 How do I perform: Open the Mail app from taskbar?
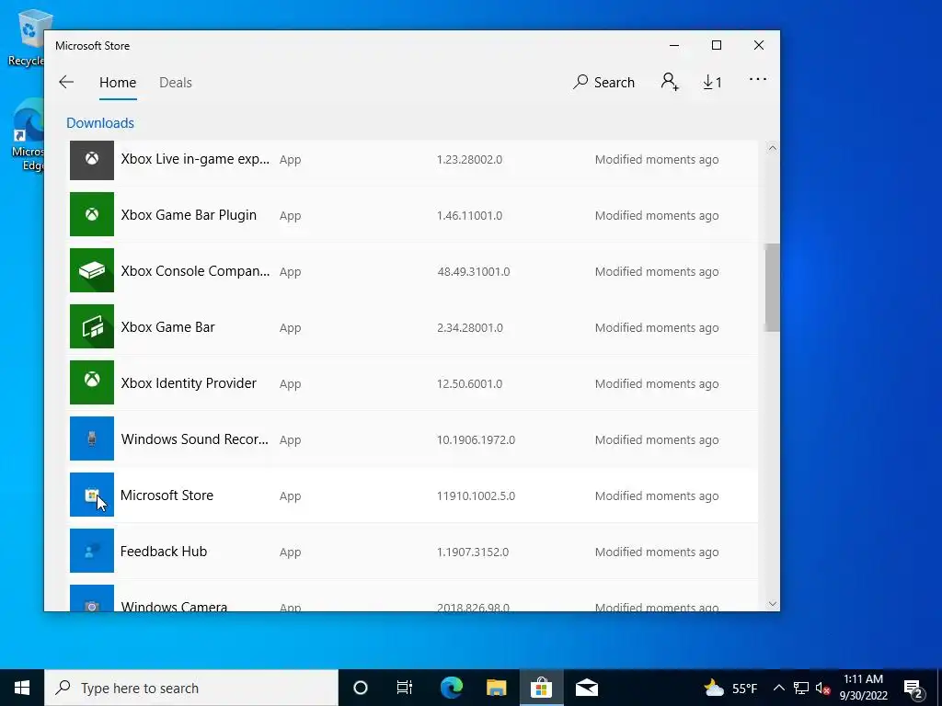pyautogui.click(x=586, y=688)
